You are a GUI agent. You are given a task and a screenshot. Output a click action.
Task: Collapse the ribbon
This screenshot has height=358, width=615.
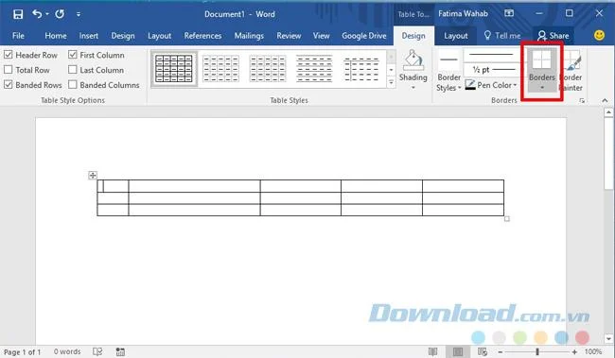pos(605,101)
